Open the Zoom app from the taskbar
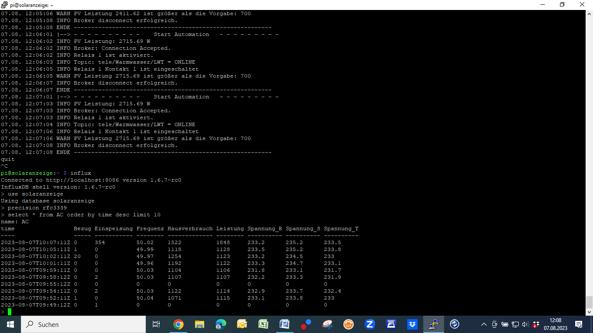This screenshot has height=333, width=593. pyautogui.click(x=369, y=324)
